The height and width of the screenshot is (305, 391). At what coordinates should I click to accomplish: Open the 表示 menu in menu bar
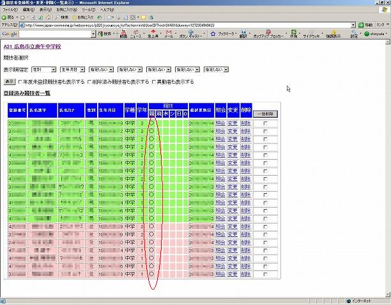click(45, 10)
